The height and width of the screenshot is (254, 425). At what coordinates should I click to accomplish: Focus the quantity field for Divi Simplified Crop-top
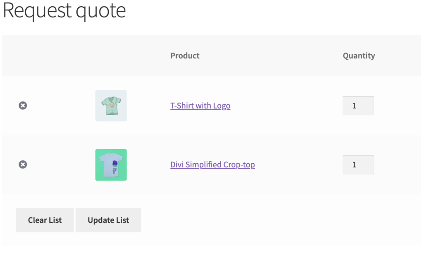(x=358, y=165)
